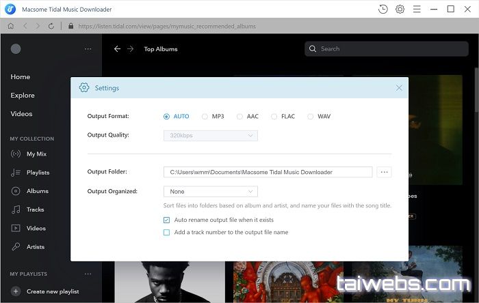Close the Settings dialog
Image resolution: width=479 pixels, height=303 pixels.
(x=399, y=87)
